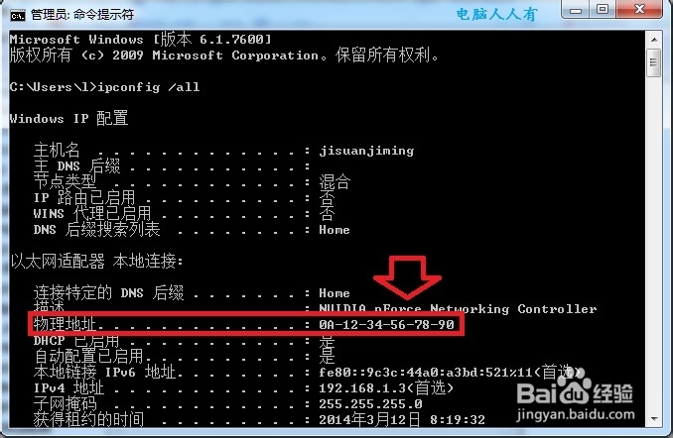Click the 电脑人人有 watermark in title bar

pyautogui.click(x=496, y=15)
